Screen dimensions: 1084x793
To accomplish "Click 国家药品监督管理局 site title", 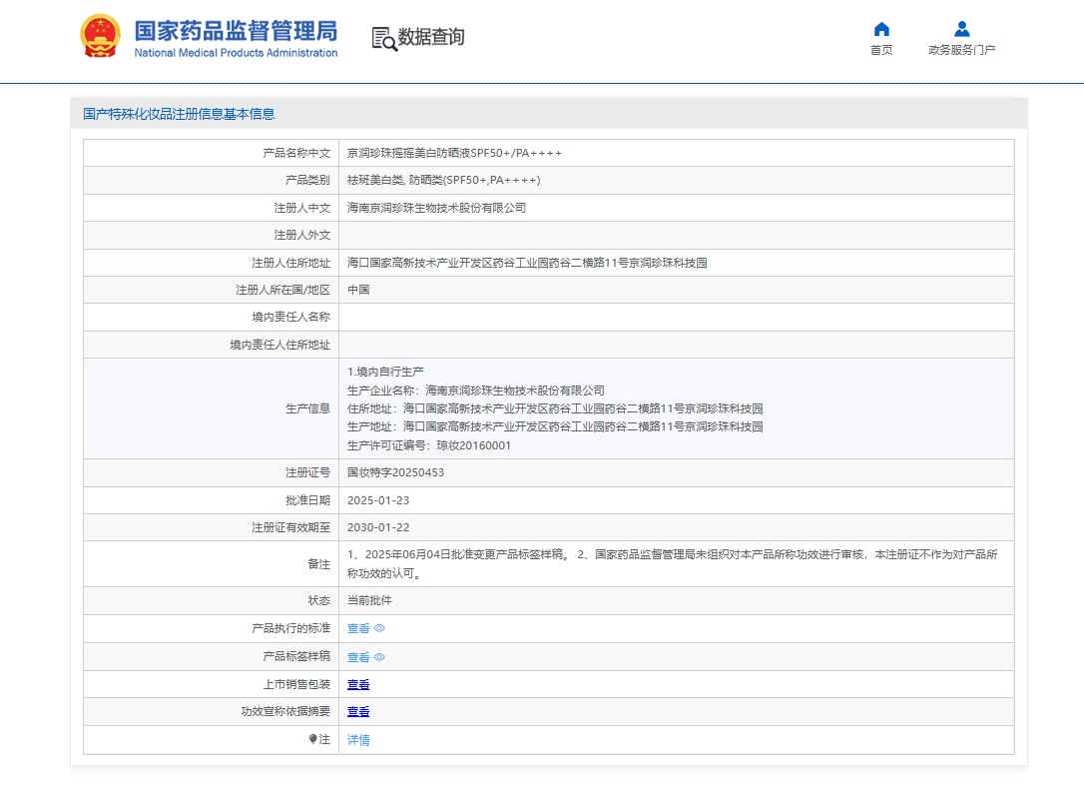I will 236,30.
